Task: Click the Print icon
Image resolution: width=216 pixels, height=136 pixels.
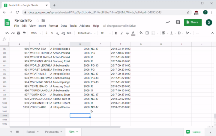Action: (19, 33)
